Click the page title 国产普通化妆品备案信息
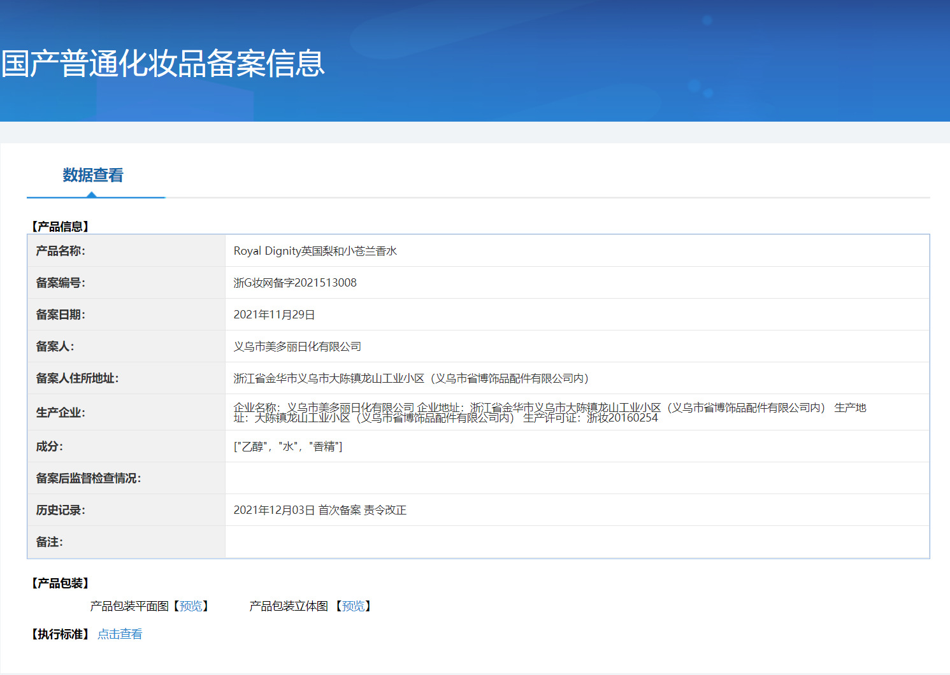Image resolution: width=950 pixels, height=675 pixels. (163, 64)
